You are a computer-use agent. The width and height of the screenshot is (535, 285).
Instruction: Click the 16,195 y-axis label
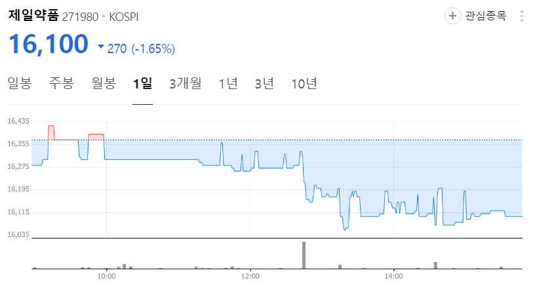[18, 189]
